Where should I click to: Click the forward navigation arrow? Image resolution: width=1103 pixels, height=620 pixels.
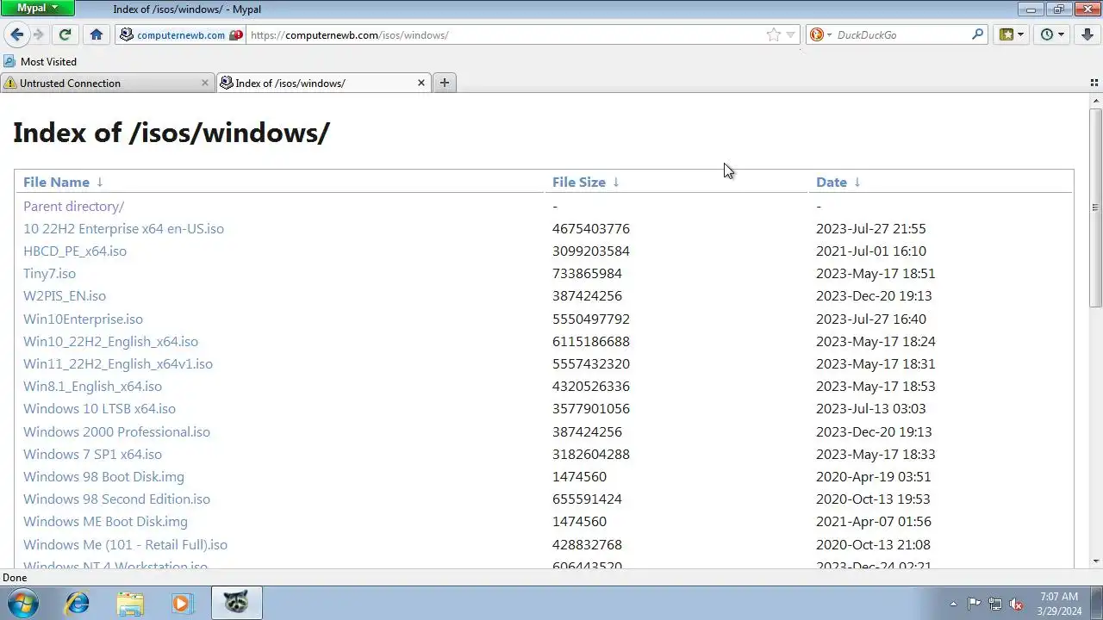coord(38,34)
